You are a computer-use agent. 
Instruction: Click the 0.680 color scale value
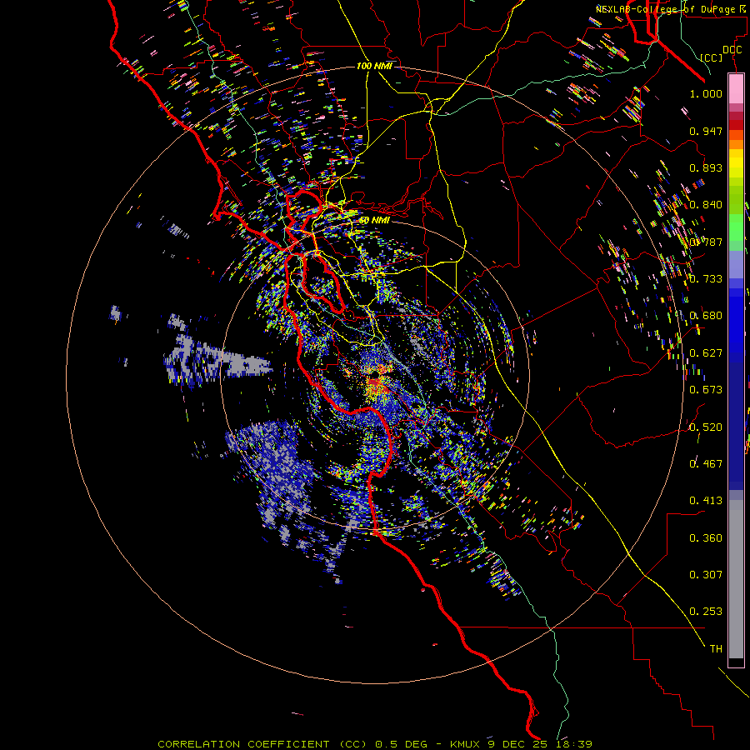706,316
